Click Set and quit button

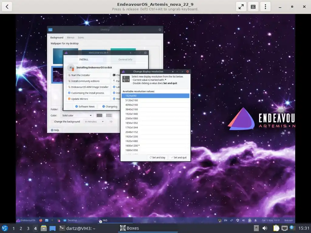[x=179, y=157]
